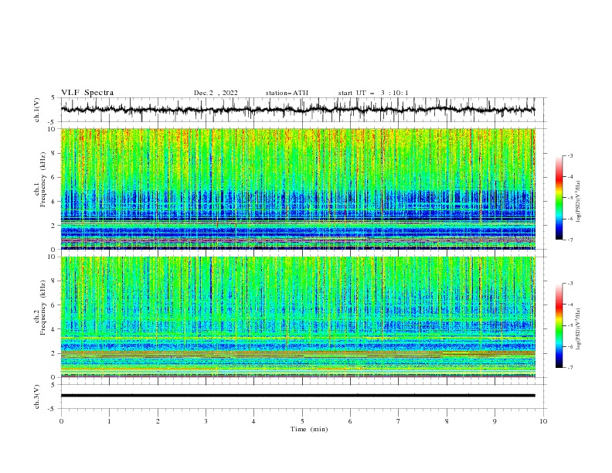Select the "Dec.2 , 2022" date label
Viewport: 612px width, 473px height.
(x=216, y=93)
